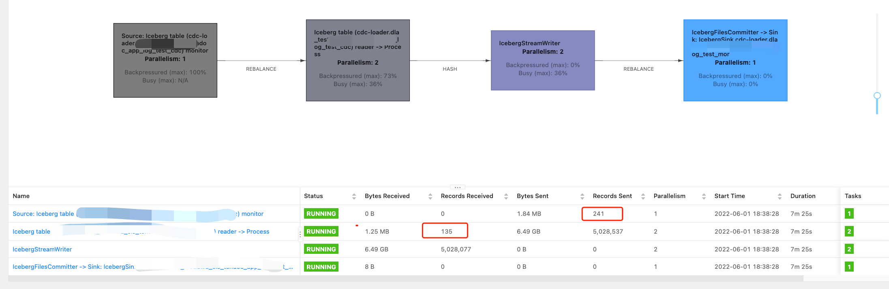Click the Records Sent value 5,028,537
Screen dimensions: 889x289
pos(608,231)
